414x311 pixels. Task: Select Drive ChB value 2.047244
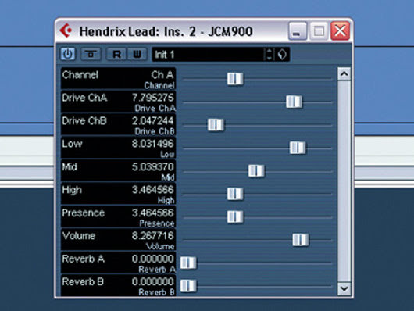(152, 121)
